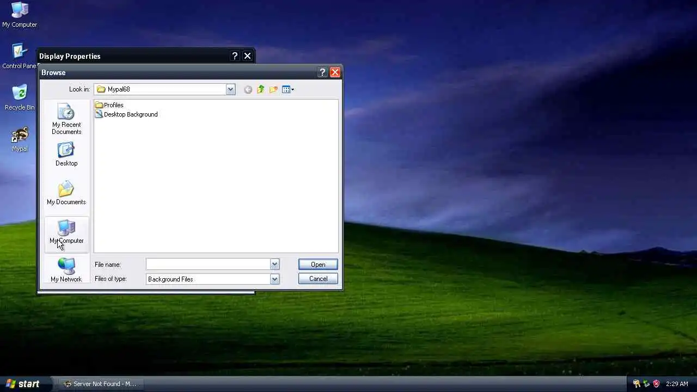
Task: Open My Documents in the places bar
Action: point(66,193)
